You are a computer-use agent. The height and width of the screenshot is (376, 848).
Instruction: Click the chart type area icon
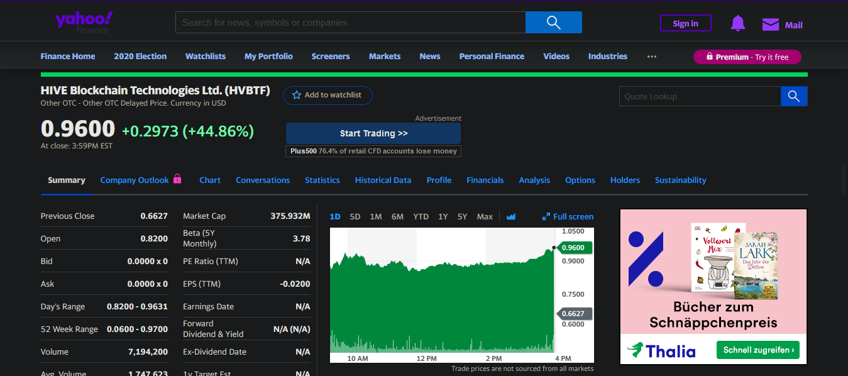click(511, 217)
